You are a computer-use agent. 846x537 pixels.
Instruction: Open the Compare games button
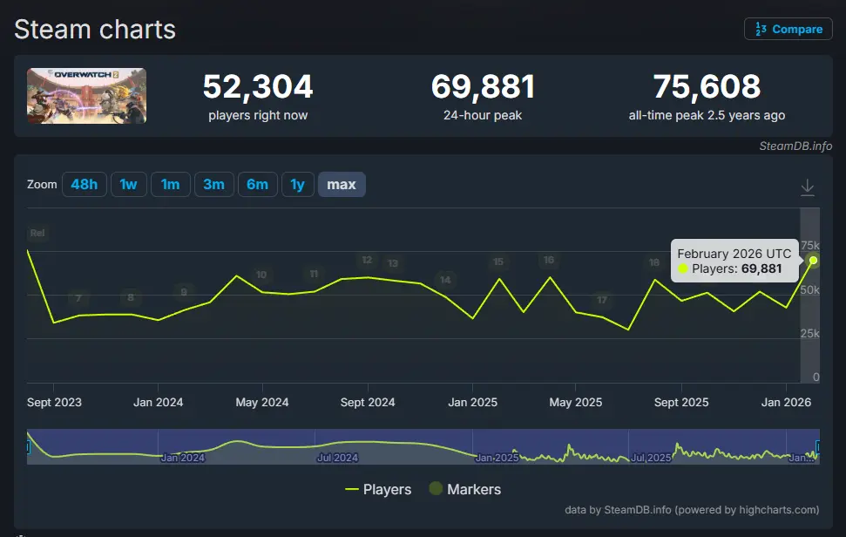point(788,29)
